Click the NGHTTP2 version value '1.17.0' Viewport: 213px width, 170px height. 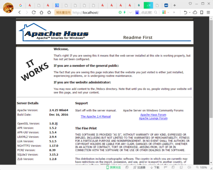click(x=54, y=146)
